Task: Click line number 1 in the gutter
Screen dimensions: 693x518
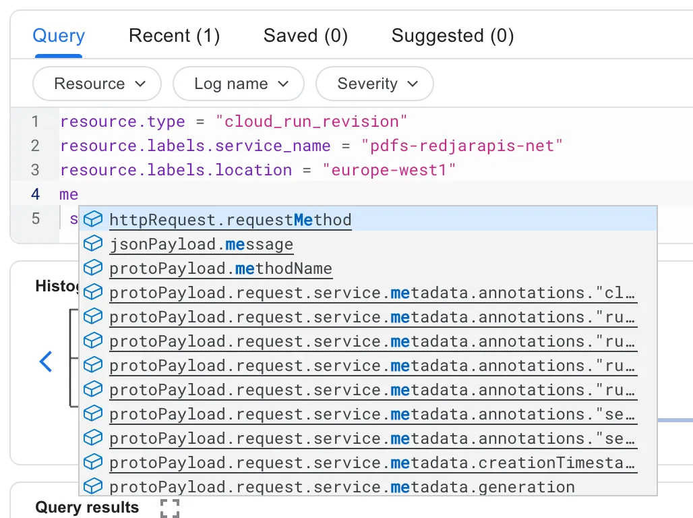Action: coord(36,121)
